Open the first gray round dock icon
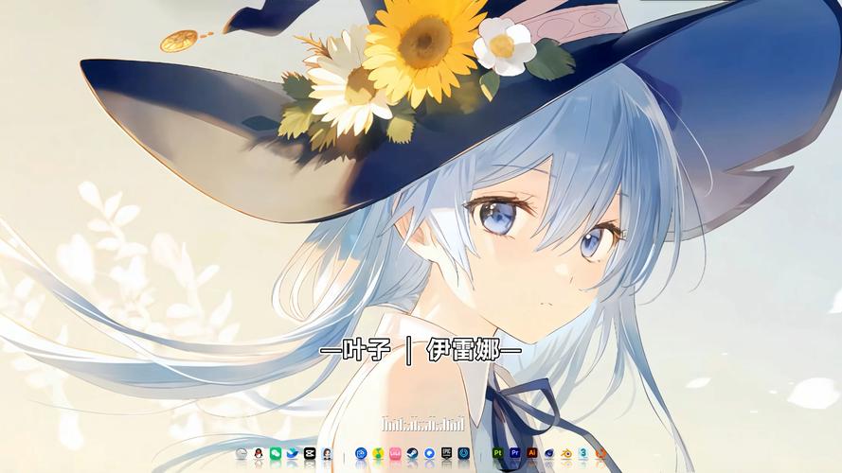Viewport: 842px width, 473px height. coord(242,454)
